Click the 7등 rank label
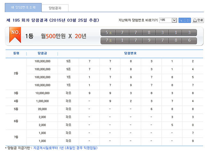The height and width of the screenshot is (154, 208). tap(16, 136)
